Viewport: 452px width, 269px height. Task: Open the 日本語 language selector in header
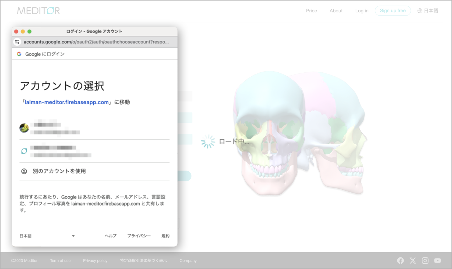click(428, 11)
